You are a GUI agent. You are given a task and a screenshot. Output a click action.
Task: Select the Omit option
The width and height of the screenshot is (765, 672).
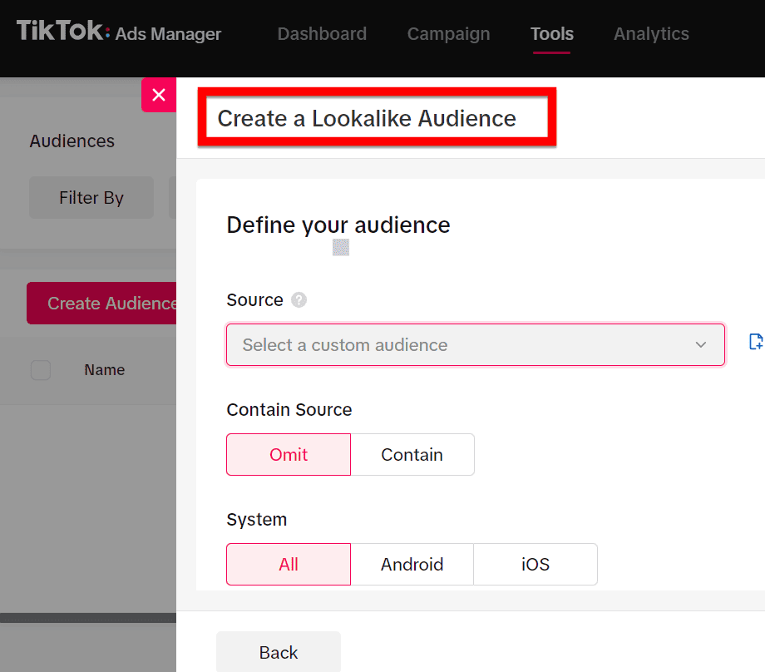pos(289,454)
